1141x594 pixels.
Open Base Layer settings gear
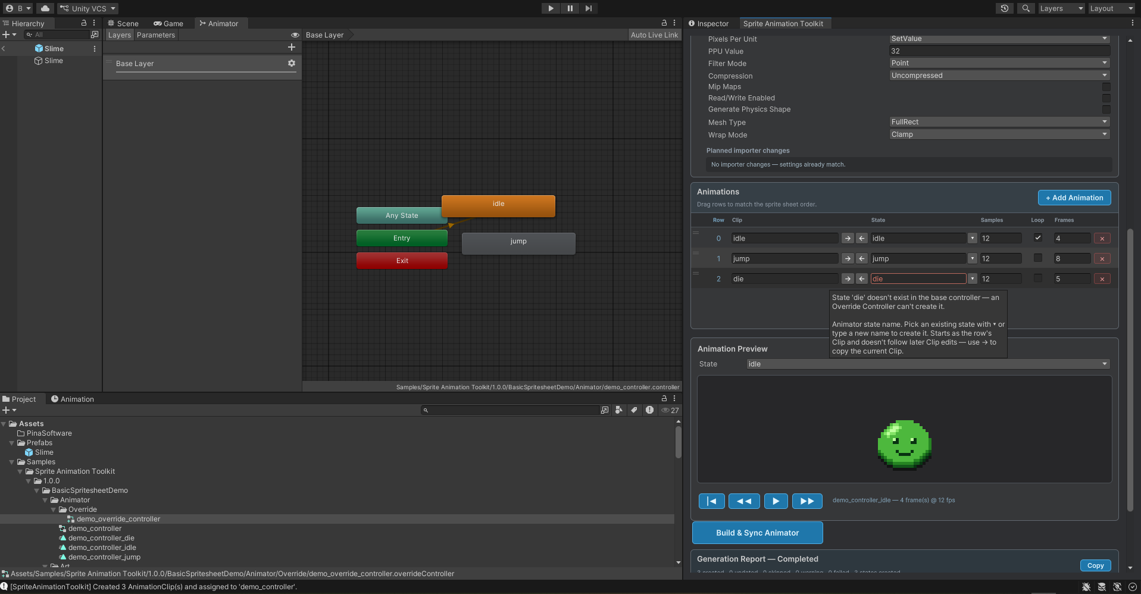(292, 63)
